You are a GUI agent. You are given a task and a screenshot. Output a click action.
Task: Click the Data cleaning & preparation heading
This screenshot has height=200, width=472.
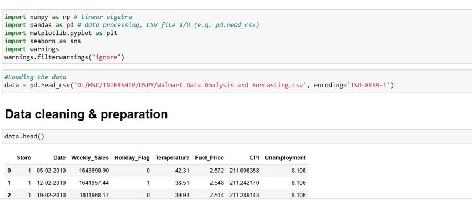pos(87,114)
